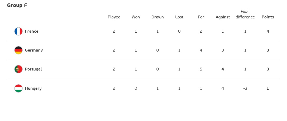
Task: Click the Goal difference column header
Action: [x=245, y=14]
